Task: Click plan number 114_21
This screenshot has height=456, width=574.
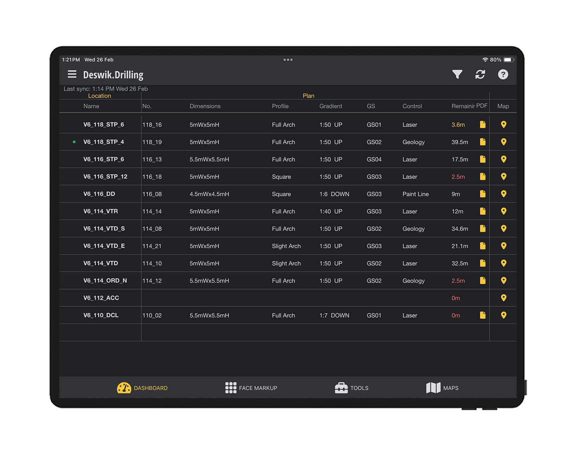Action: tap(152, 246)
